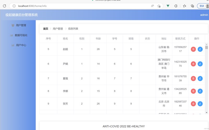Open 用户中心 in the sidebar

18,45
